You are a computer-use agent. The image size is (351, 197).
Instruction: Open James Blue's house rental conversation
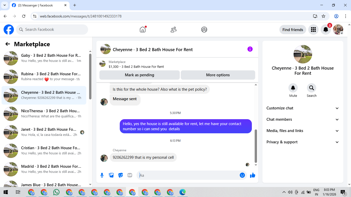pos(44,183)
